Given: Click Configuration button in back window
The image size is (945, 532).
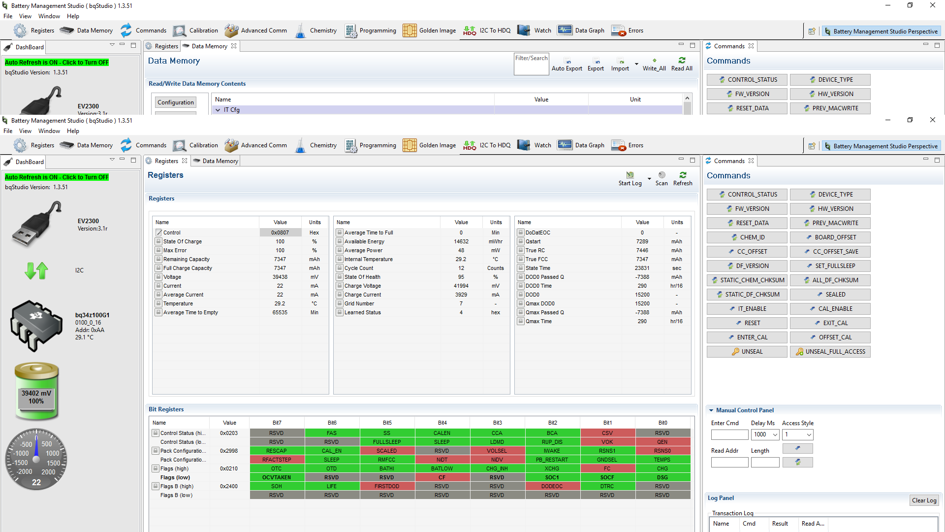Looking at the screenshot, I should pyautogui.click(x=176, y=102).
